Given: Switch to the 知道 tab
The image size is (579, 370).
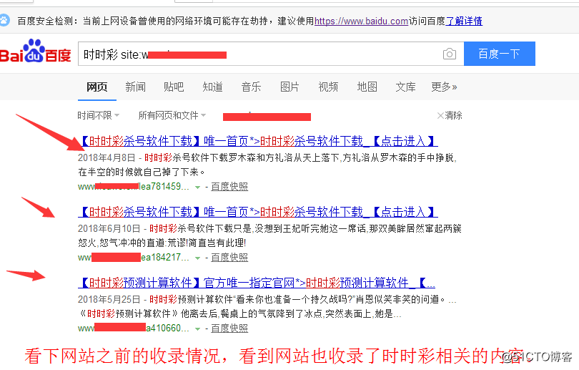Looking at the screenshot, I should 213,87.
